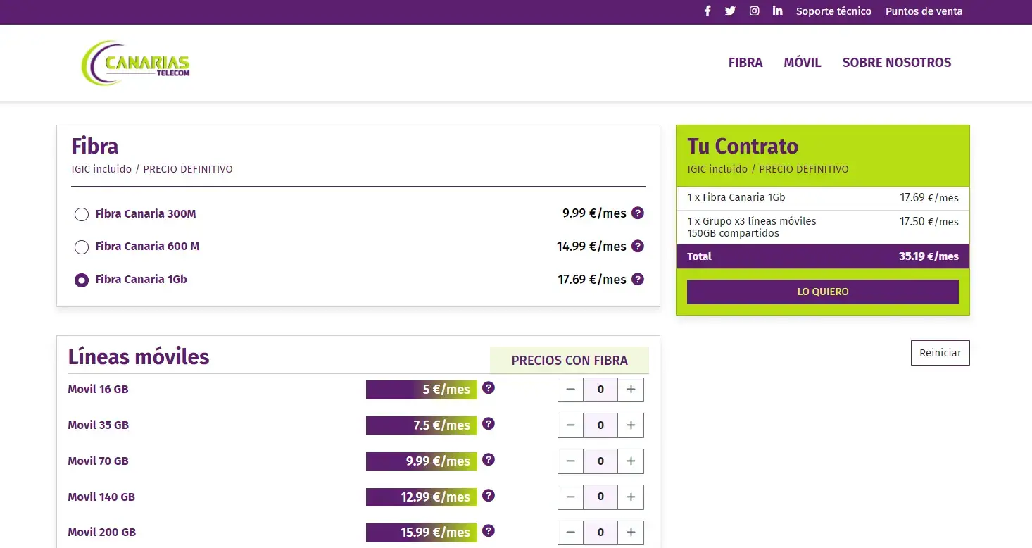Select Fibra Canaria 600 M radio option

[x=82, y=247]
